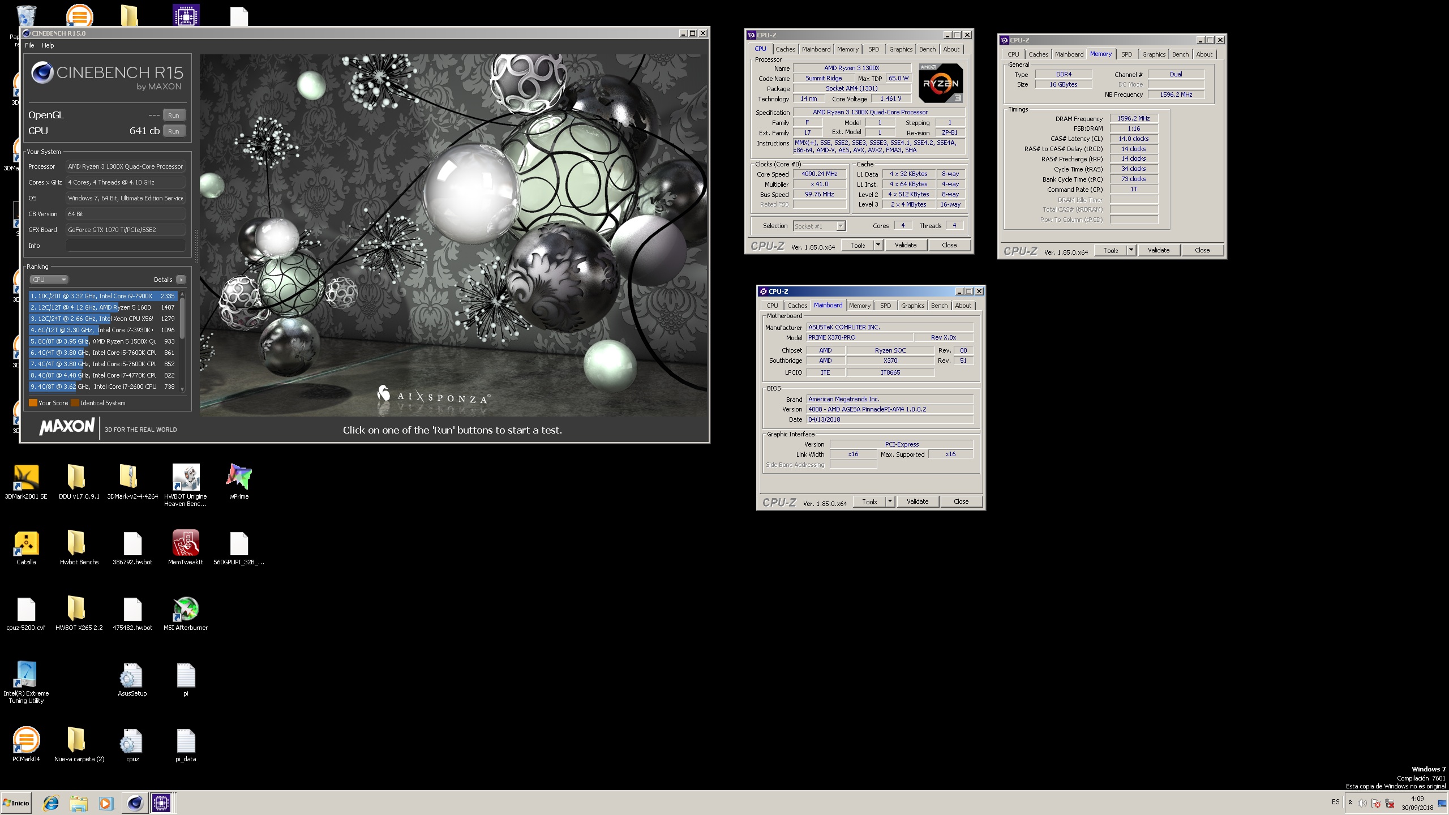Viewport: 1449px width, 815px height.
Task: Launch MemTweakIt from the desktop
Action: tap(186, 547)
